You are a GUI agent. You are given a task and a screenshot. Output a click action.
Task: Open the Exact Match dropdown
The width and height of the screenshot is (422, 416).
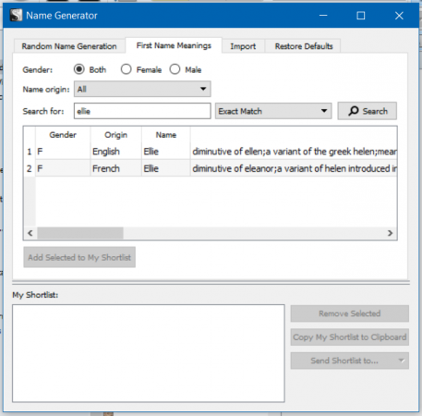pos(273,111)
